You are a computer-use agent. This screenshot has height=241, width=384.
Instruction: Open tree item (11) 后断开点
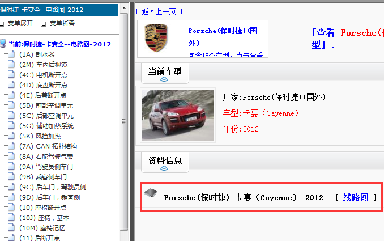tap(40, 238)
